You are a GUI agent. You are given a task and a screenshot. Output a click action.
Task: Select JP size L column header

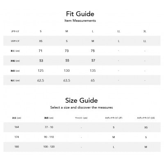[93, 31]
